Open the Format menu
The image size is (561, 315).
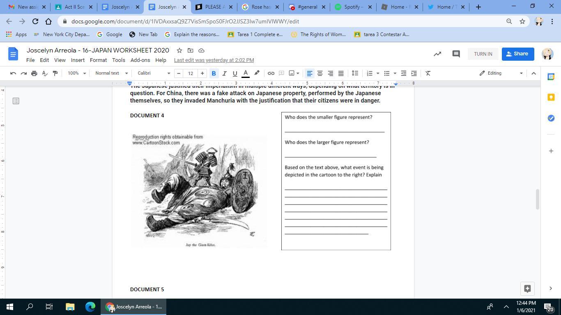pos(98,60)
